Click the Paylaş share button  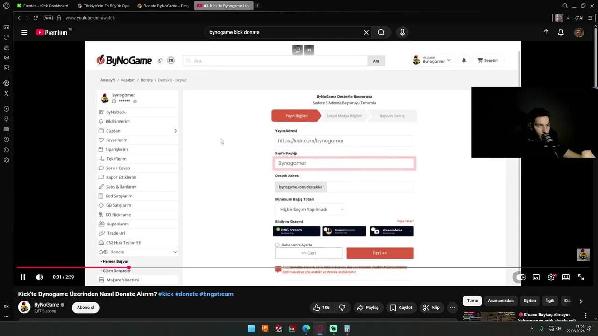point(368,308)
